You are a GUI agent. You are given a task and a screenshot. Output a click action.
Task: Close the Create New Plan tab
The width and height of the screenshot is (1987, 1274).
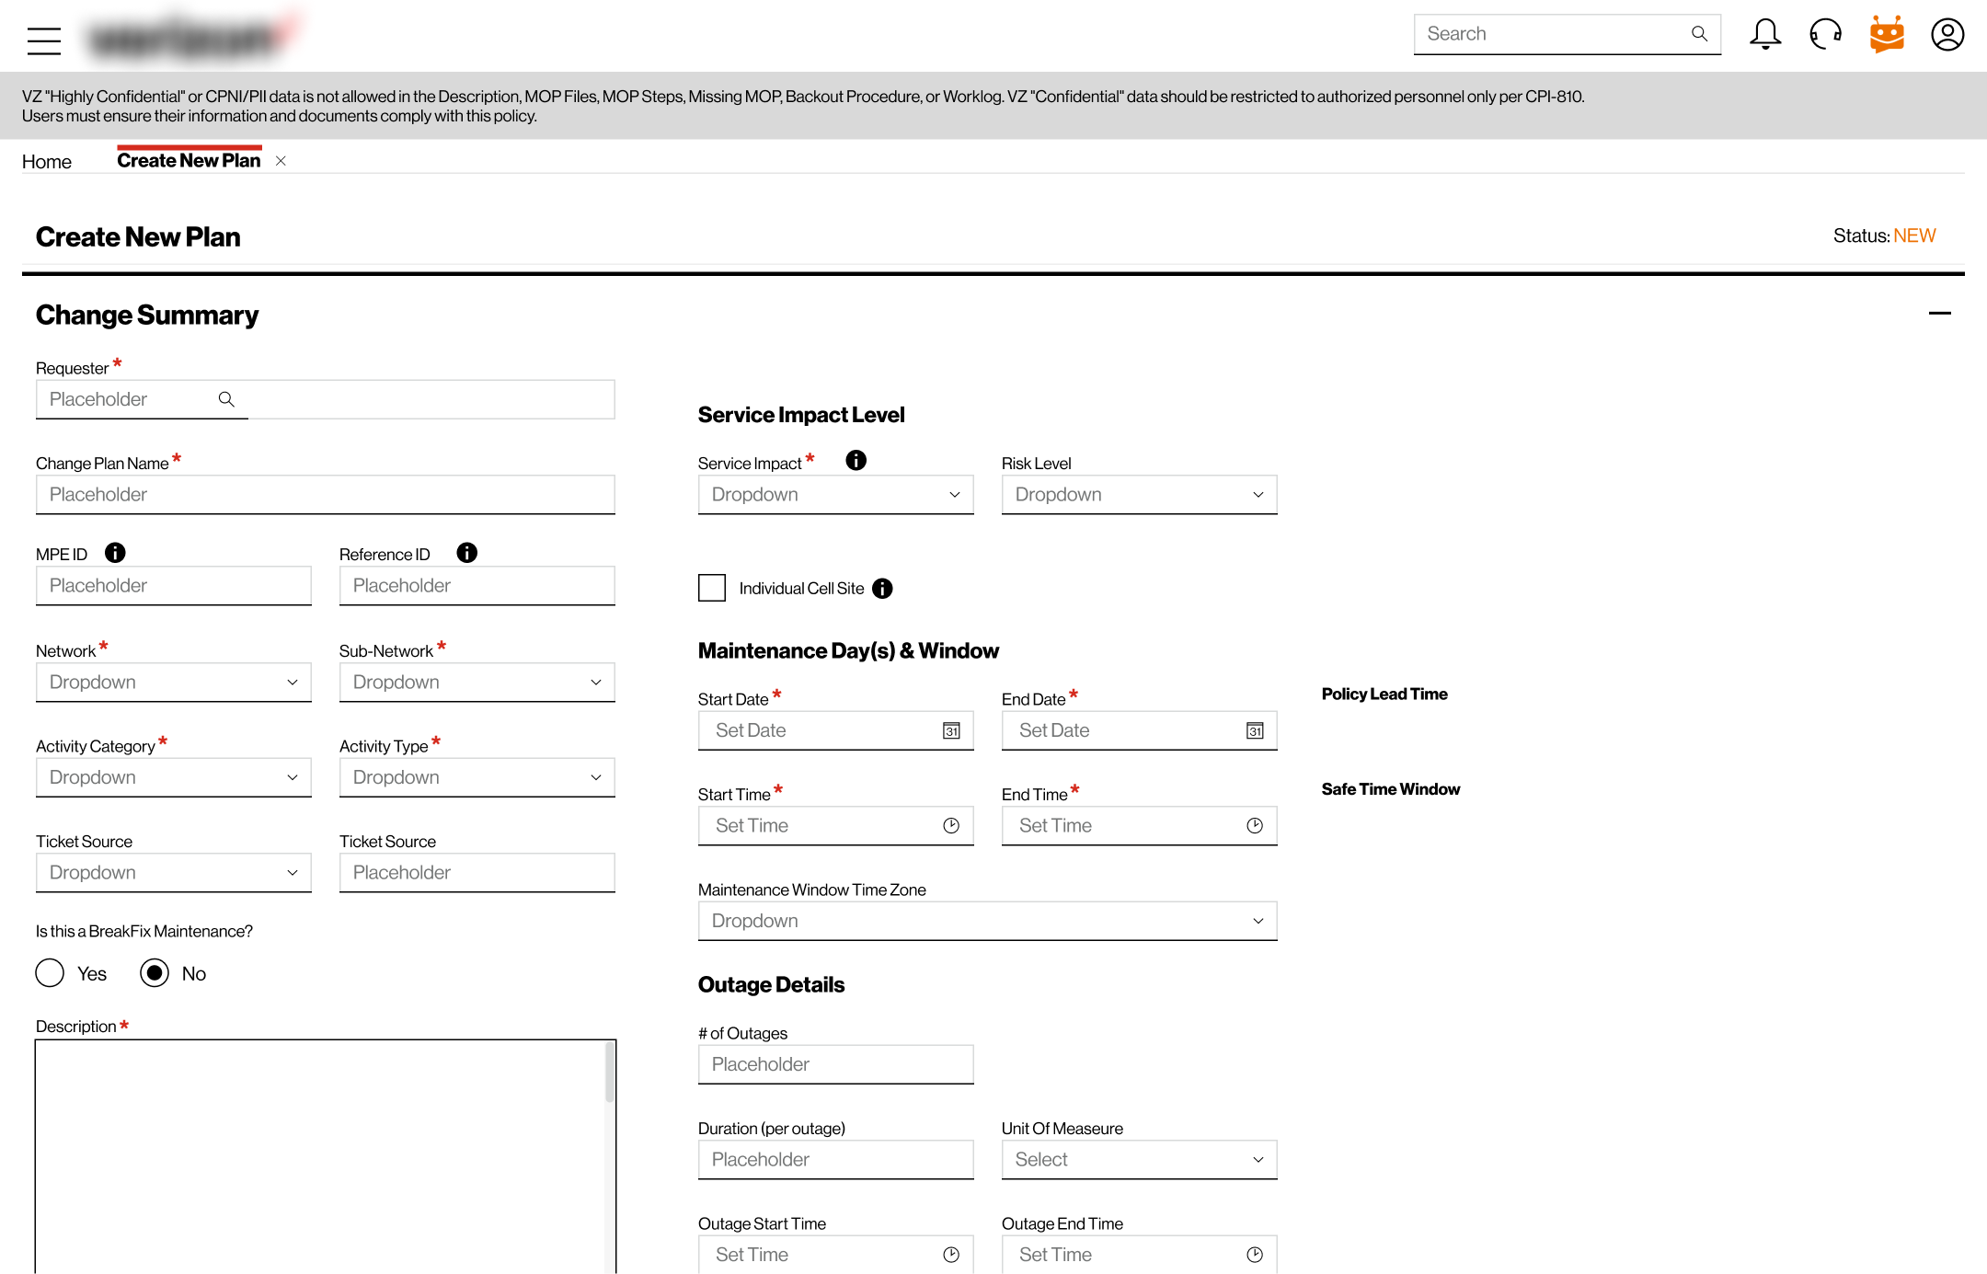(x=281, y=161)
